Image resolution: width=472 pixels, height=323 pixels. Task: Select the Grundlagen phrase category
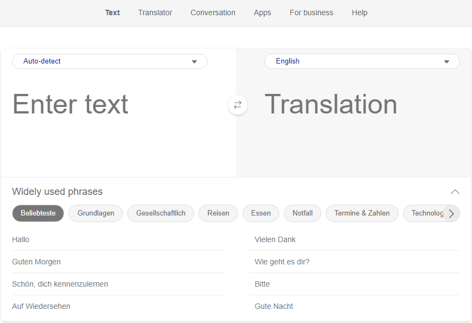pos(95,213)
